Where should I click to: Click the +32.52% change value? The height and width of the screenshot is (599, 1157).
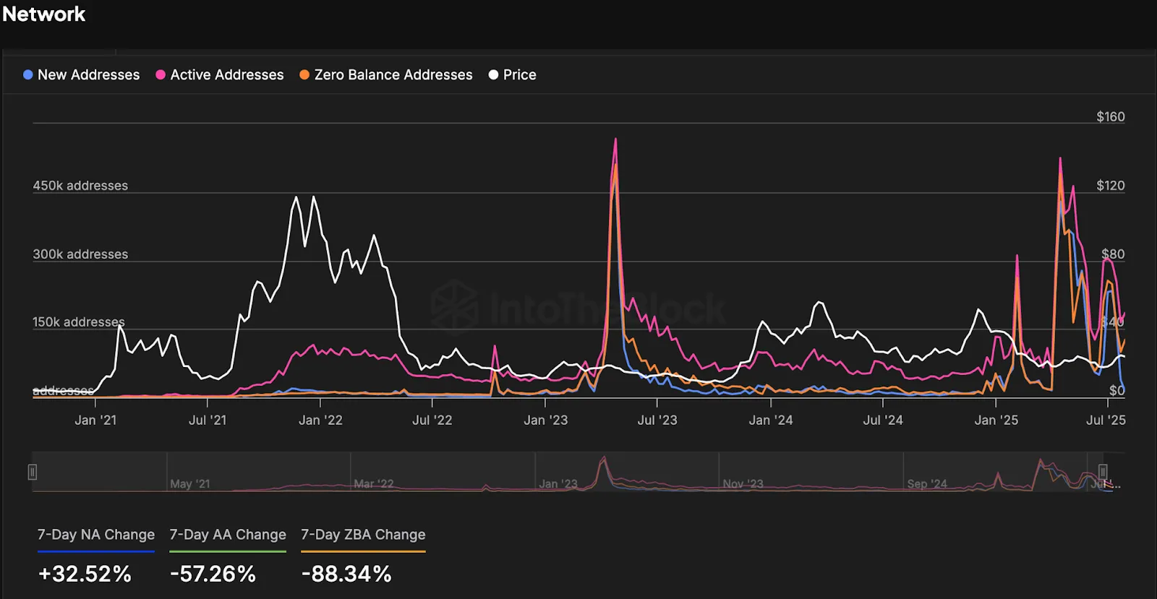pyautogui.click(x=85, y=574)
